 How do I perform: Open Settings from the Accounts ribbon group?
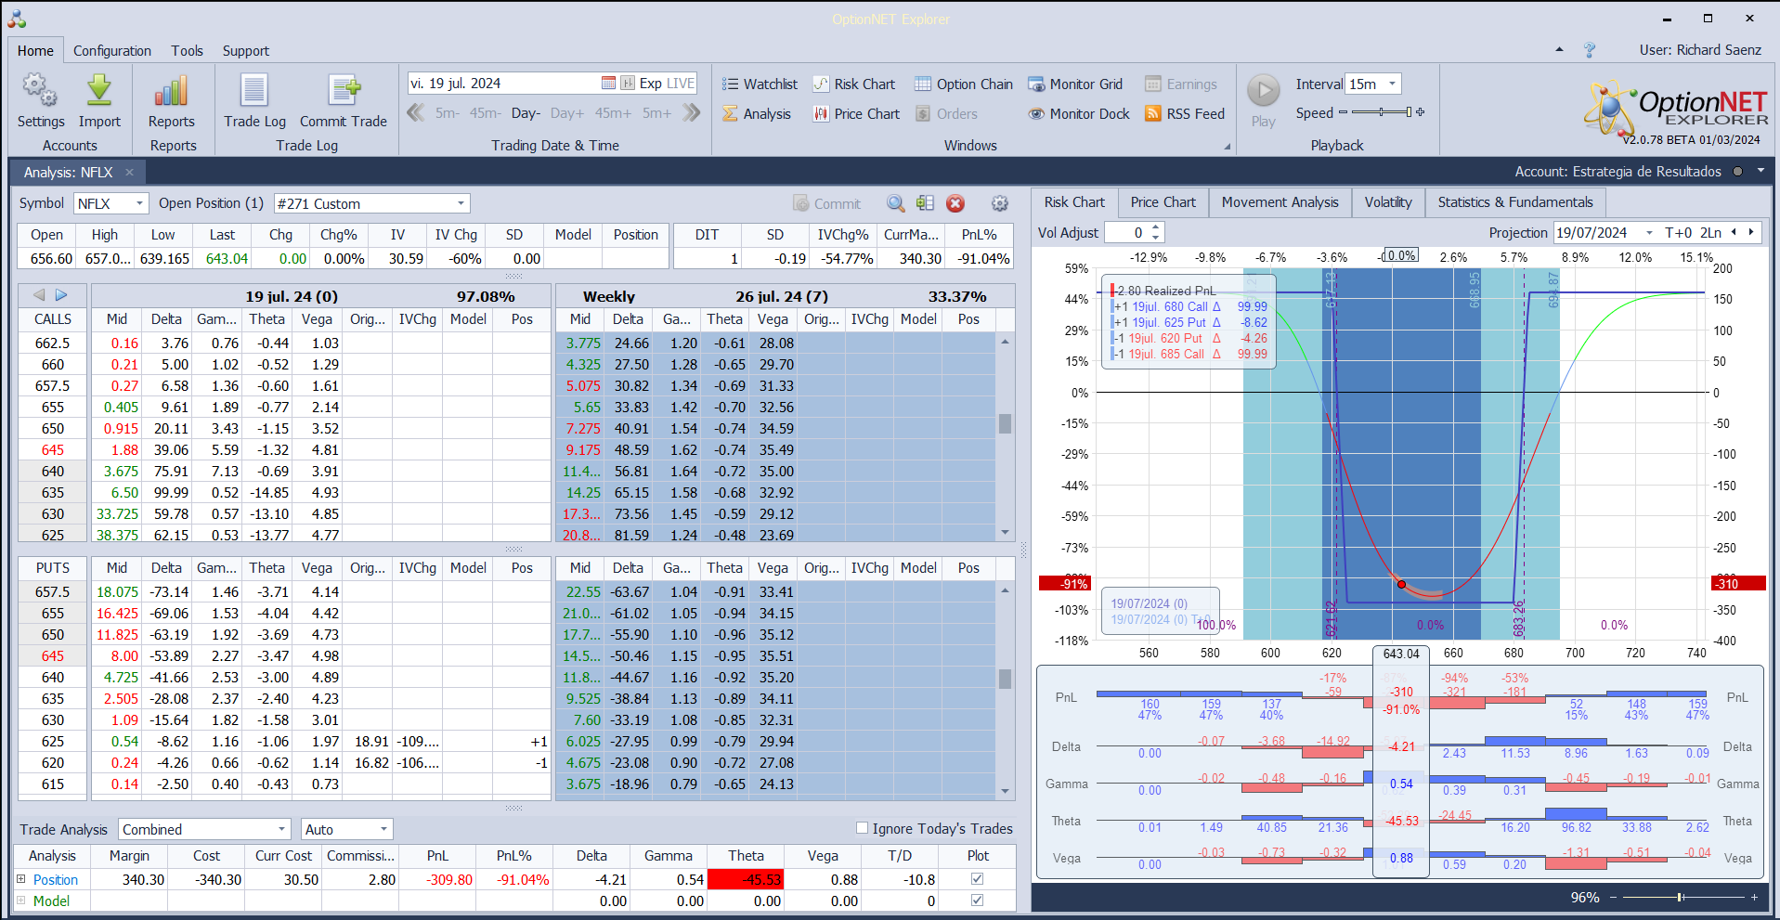tap(40, 100)
